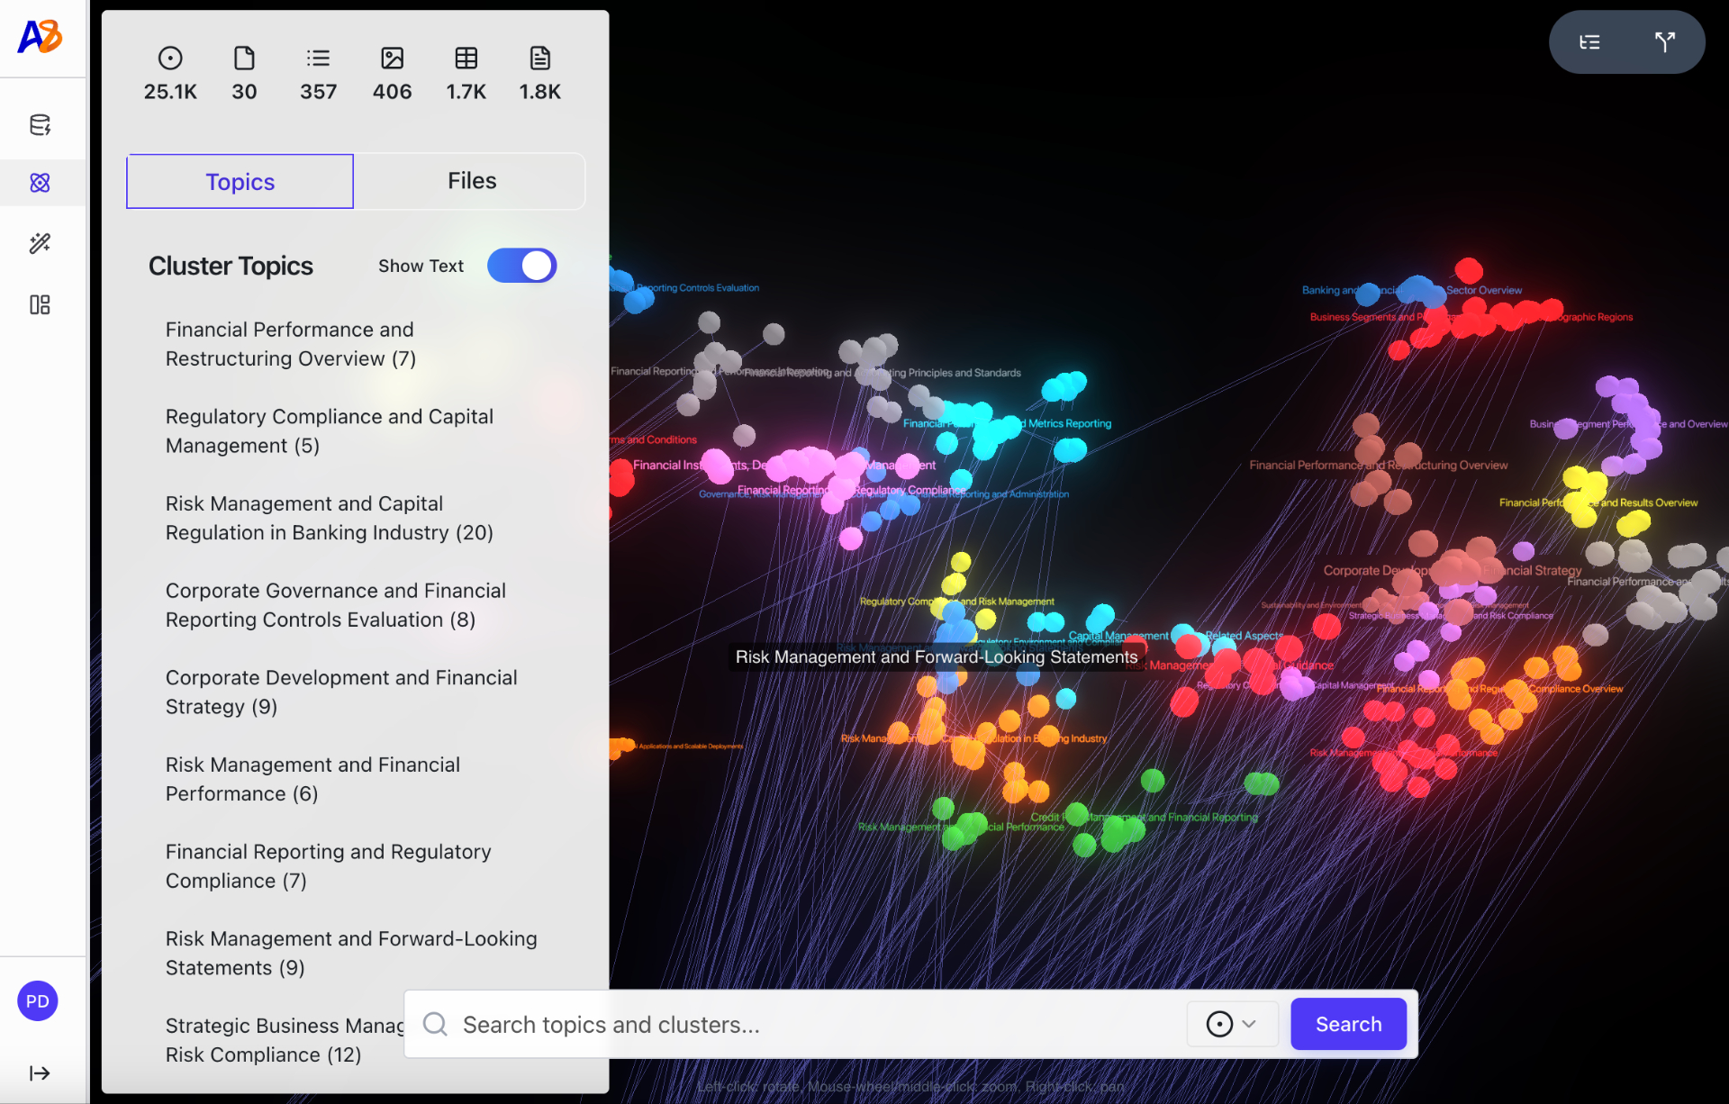Viewport: 1729px width, 1104px height.
Task: Select the Topics tab
Action: 239,181
